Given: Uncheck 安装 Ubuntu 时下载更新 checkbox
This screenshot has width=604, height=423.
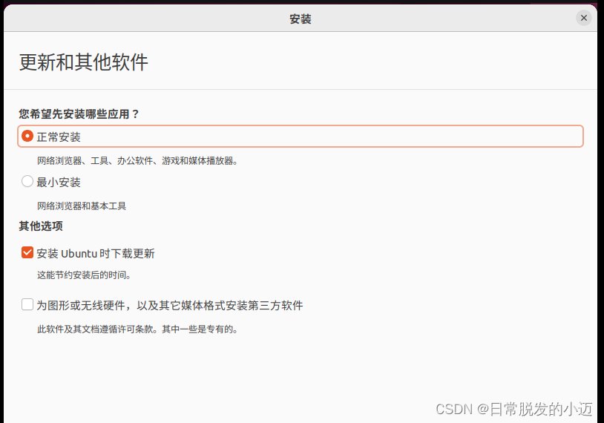Looking at the screenshot, I should (x=27, y=253).
